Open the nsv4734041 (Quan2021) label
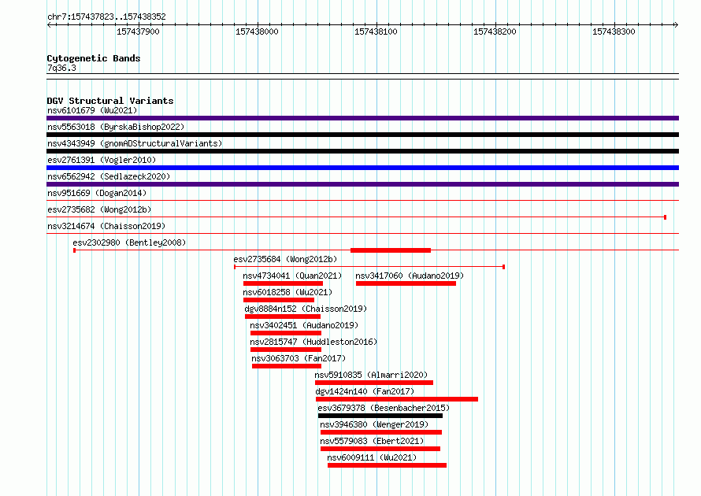 [292, 276]
